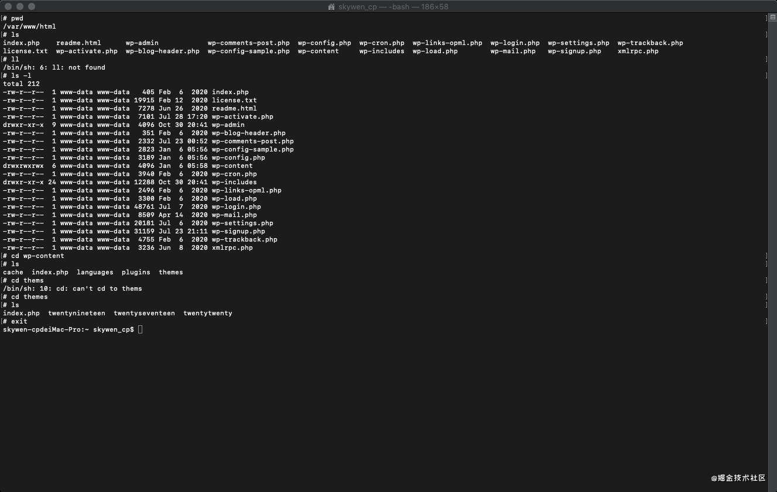
Task: Click the red close window button
Action: click(x=8, y=6)
